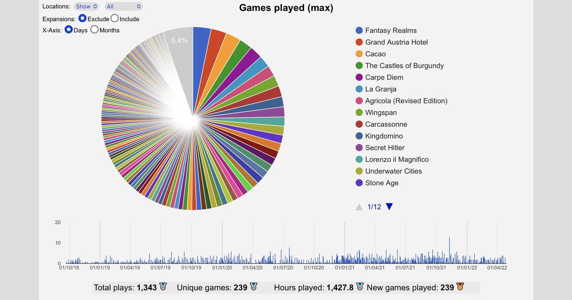Click the 01/04/22 axis date label
Screen dimensions: 572x300
(x=497, y=268)
